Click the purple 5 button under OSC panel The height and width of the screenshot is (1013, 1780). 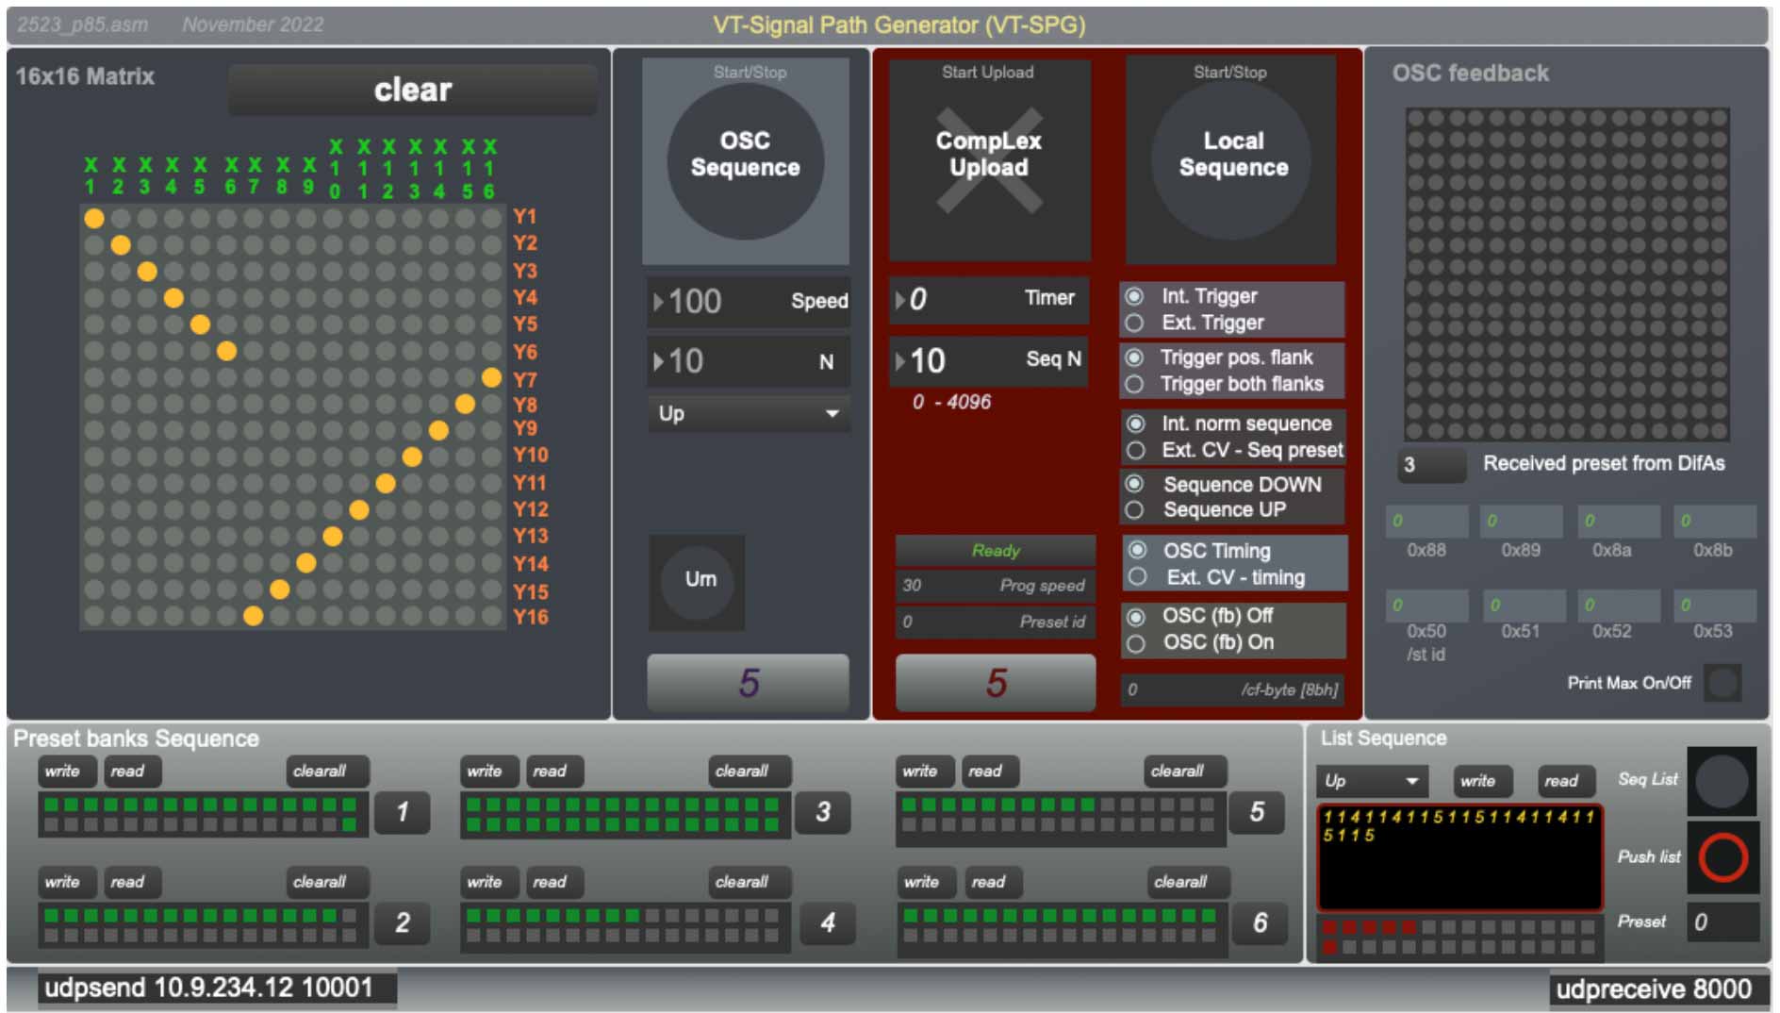749,683
